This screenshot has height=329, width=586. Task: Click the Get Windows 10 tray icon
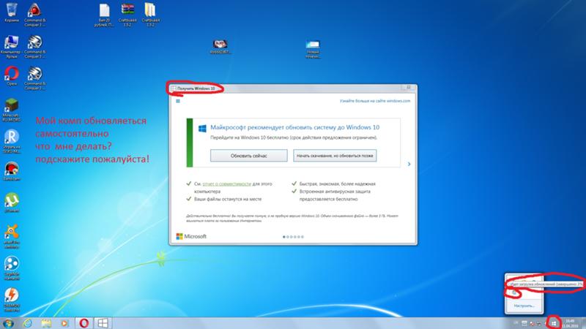point(554,323)
